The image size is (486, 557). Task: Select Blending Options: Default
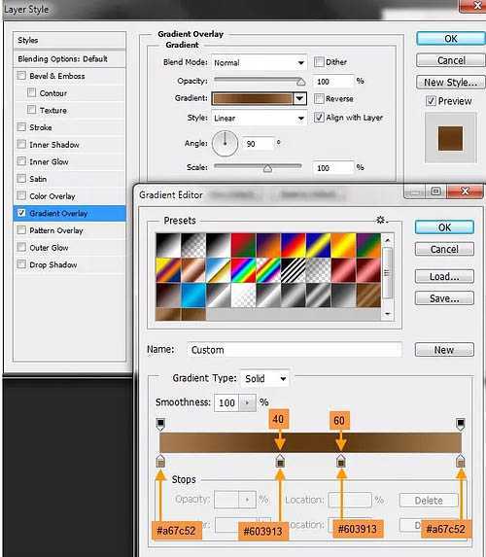tap(70, 59)
